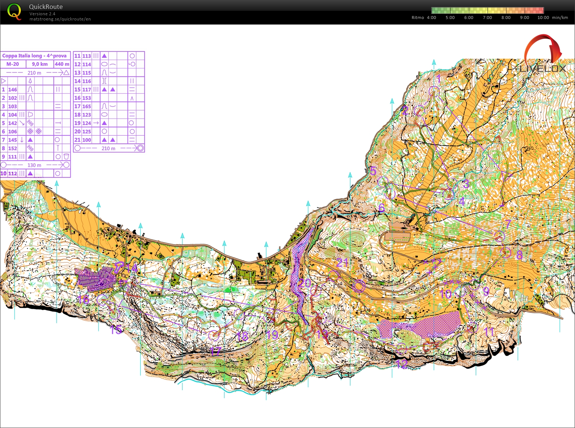Click control code 112 in the table

pyautogui.click(x=13, y=173)
